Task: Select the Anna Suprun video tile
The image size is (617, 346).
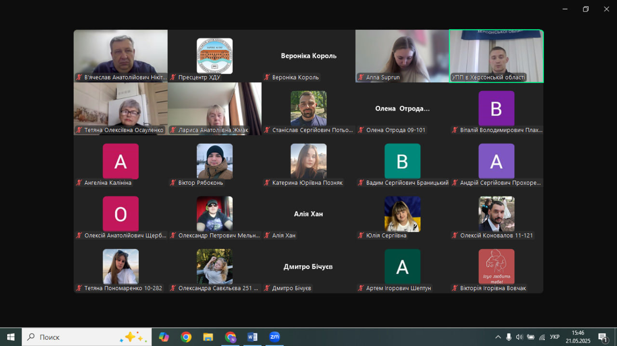Action: (x=402, y=56)
